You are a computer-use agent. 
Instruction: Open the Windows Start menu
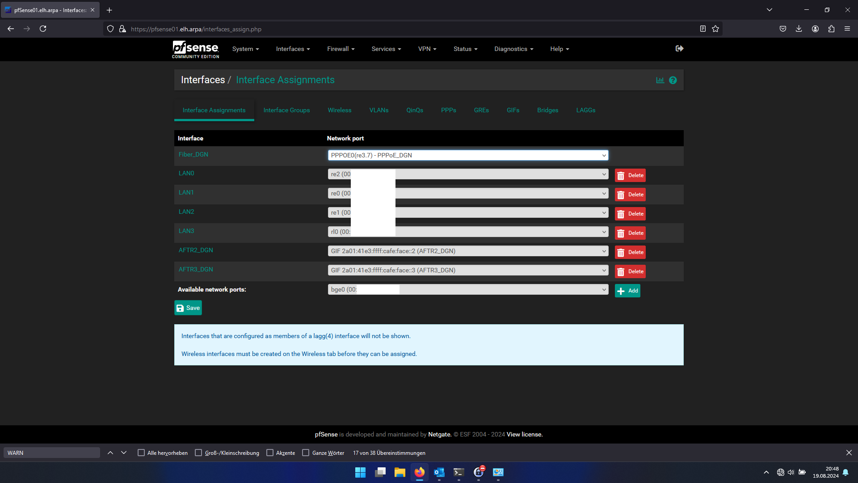click(x=360, y=472)
